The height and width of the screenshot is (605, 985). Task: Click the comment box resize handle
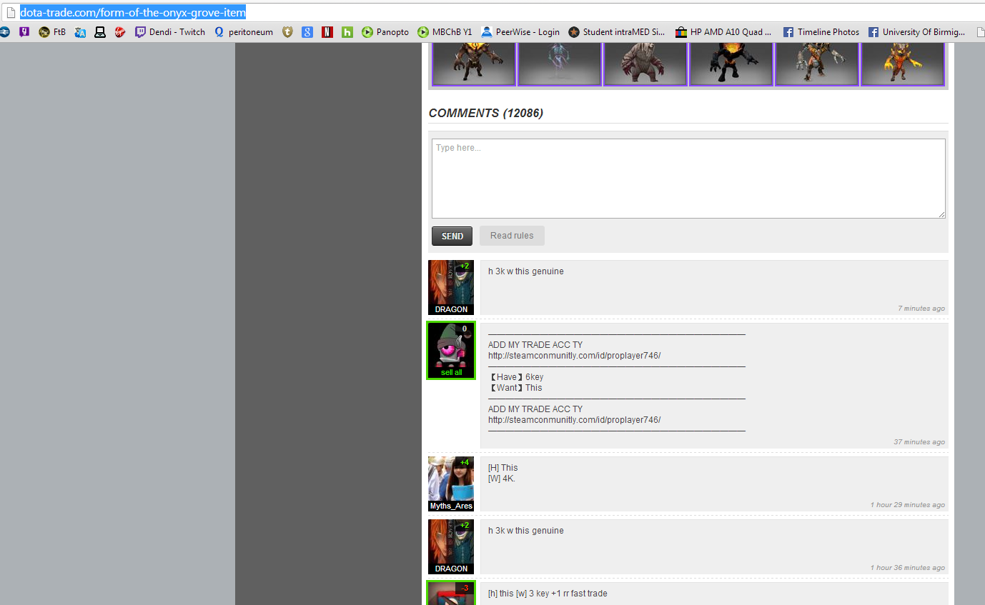click(941, 214)
